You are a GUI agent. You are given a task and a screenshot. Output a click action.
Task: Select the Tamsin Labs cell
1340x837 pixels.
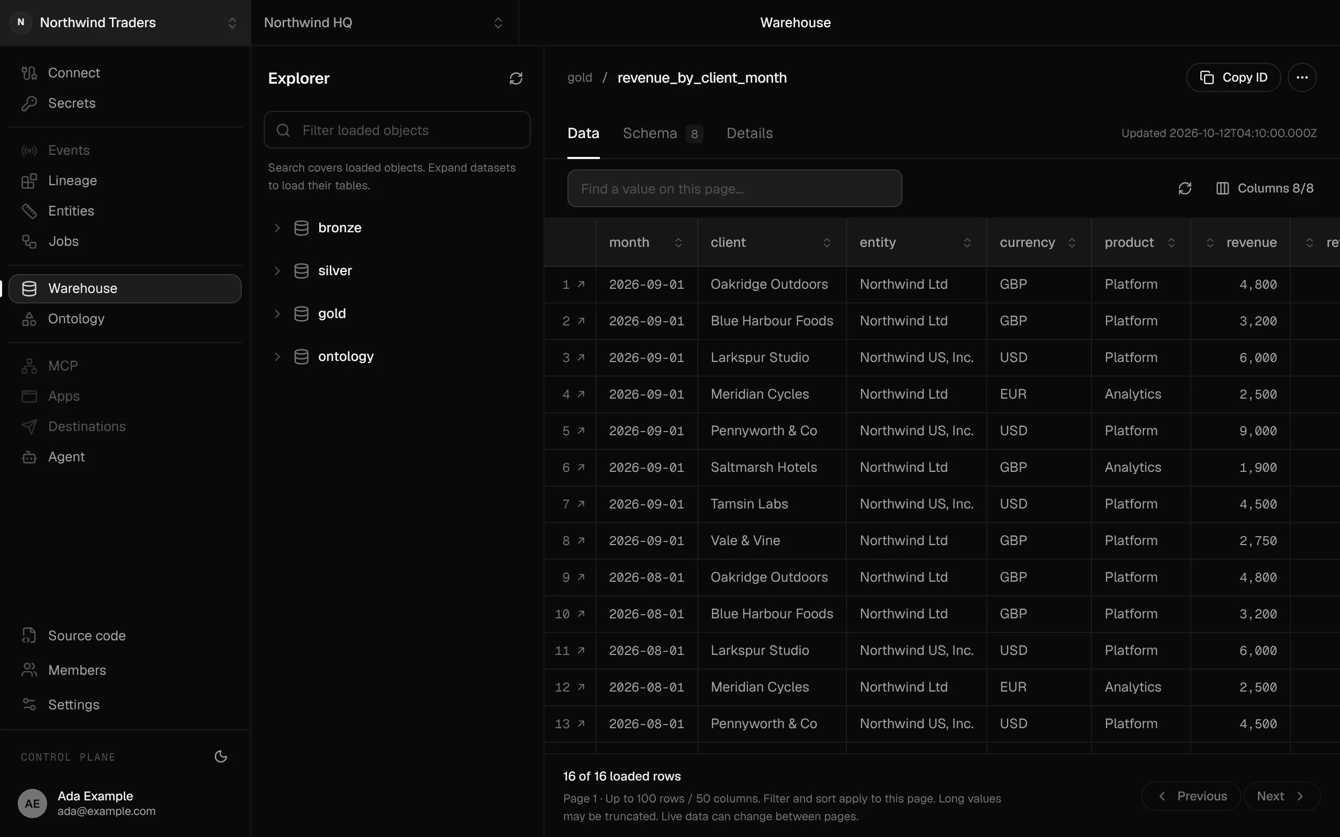pyautogui.click(x=772, y=504)
